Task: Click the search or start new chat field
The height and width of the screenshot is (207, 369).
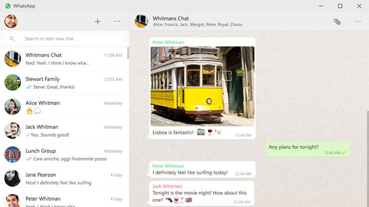Action: (x=64, y=39)
